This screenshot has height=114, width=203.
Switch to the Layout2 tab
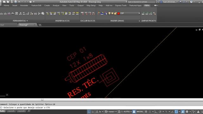21,111
